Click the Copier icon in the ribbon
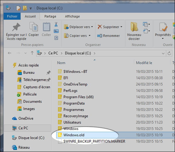 (34, 27)
